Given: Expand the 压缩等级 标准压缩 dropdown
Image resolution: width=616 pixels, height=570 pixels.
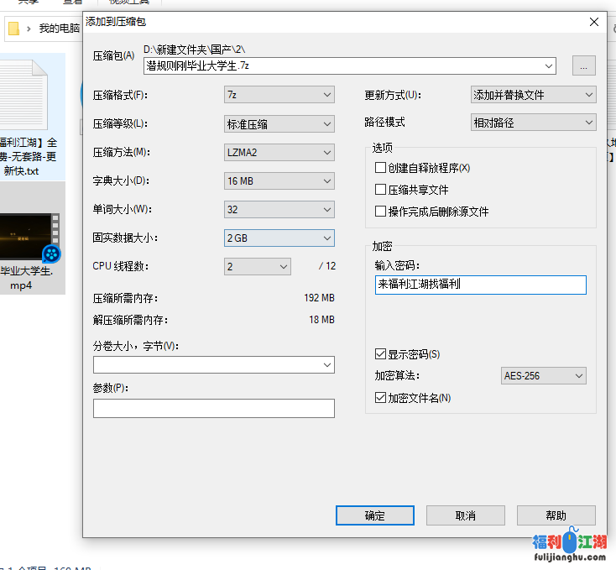Looking at the screenshot, I should coord(279,124).
